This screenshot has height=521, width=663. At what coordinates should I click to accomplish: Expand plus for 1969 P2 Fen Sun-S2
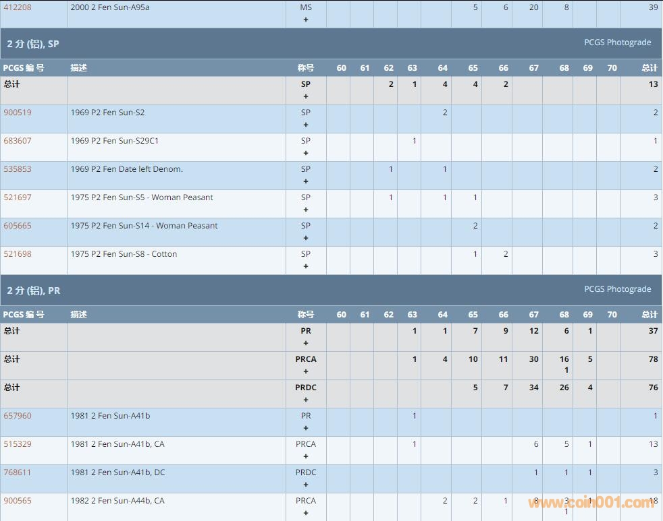pyautogui.click(x=306, y=125)
